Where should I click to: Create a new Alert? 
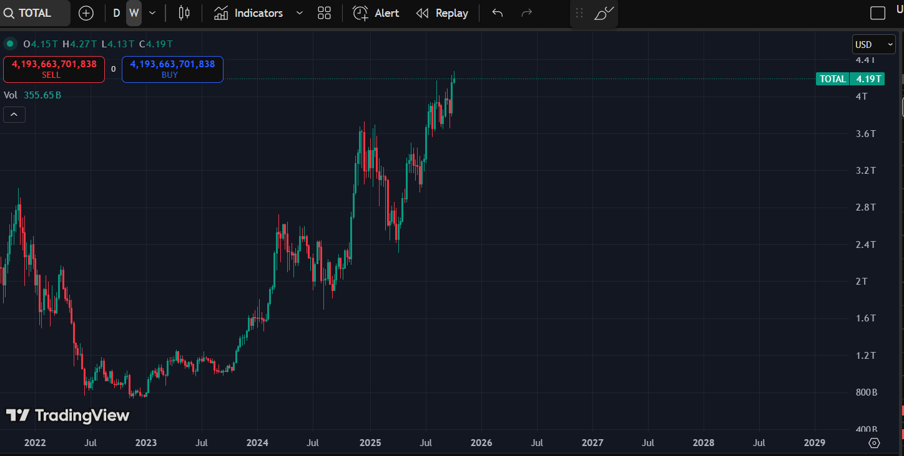click(x=376, y=13)
